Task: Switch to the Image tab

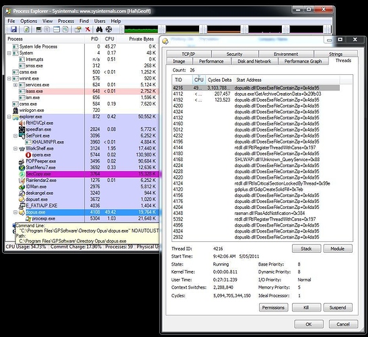Action: click(x=179, y=61)
